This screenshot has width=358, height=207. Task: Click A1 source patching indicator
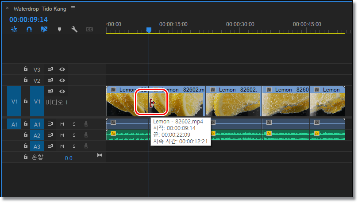tap(14, 124)
